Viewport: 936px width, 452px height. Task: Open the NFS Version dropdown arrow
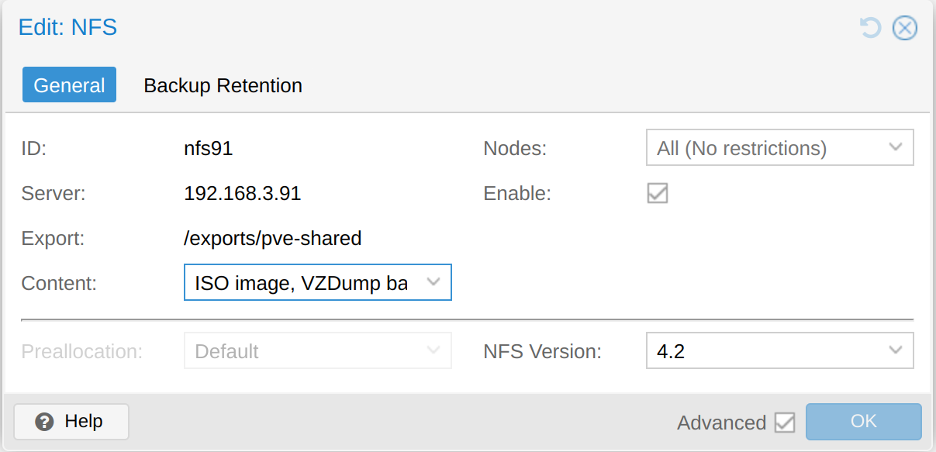tap(896, 351)
